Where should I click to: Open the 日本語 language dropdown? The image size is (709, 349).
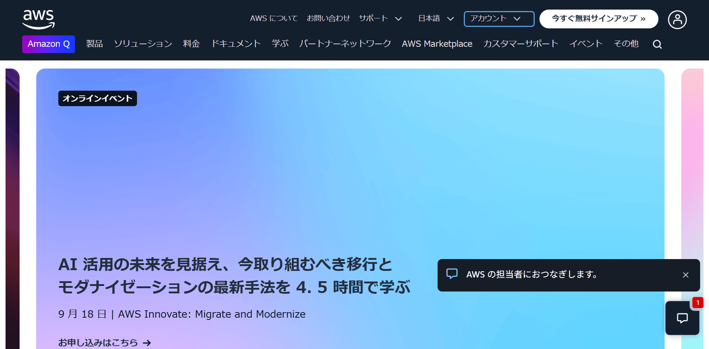click(436, 18)
